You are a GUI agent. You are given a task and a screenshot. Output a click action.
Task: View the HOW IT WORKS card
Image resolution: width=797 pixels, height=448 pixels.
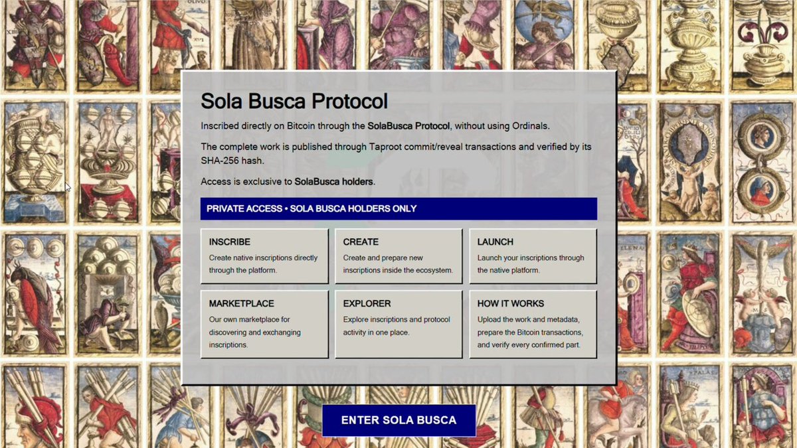point(533,324)
